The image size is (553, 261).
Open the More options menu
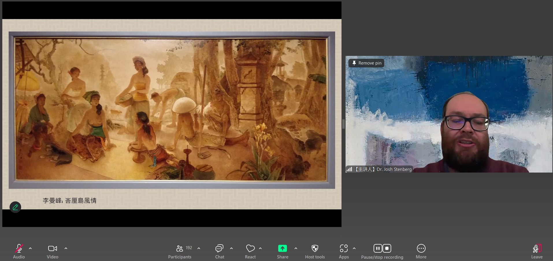pyautogui.click(x=421, y=248)
